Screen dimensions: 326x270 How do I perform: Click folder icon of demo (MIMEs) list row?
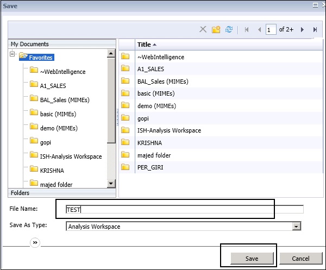(125, 105)
